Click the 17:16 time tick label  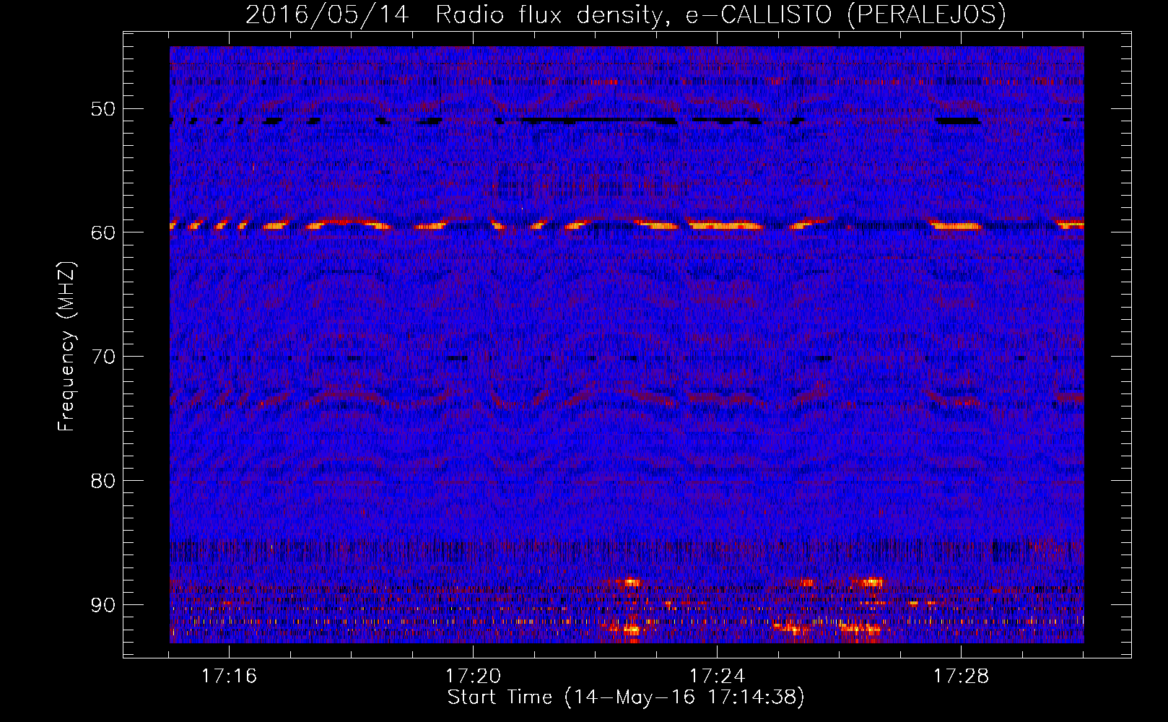(229, 677)
